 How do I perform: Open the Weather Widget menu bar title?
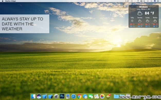click(11, 1)
